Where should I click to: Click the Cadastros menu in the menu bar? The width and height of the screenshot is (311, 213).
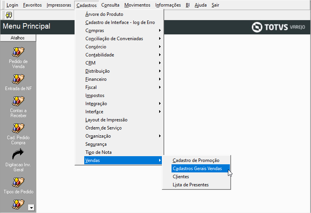pos(87,5)
